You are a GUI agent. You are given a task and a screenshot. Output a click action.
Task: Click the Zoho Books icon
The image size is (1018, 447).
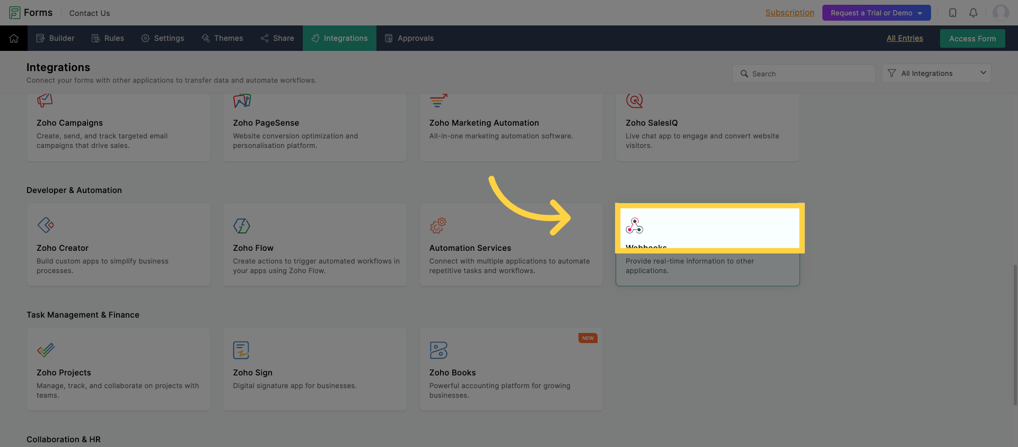tap(438, 350)
